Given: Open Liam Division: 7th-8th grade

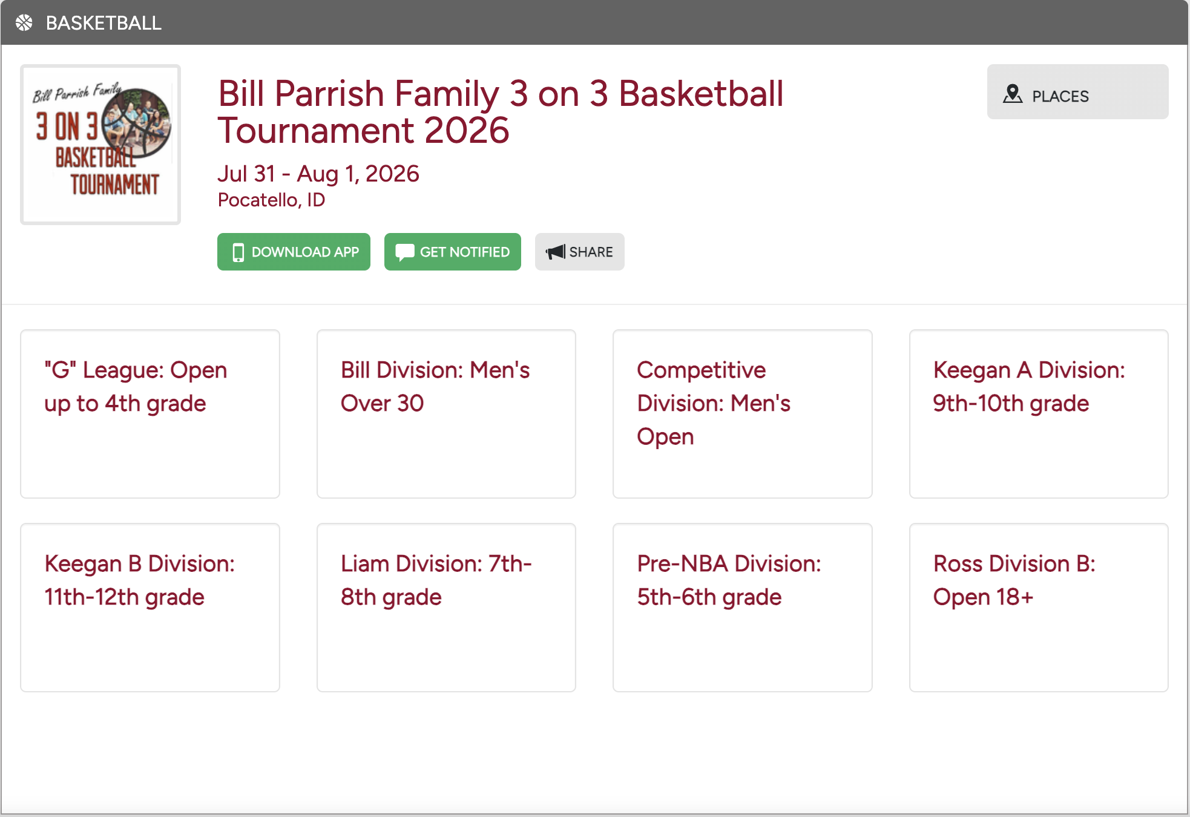Looking at the screenshot, I should (446, 608).
